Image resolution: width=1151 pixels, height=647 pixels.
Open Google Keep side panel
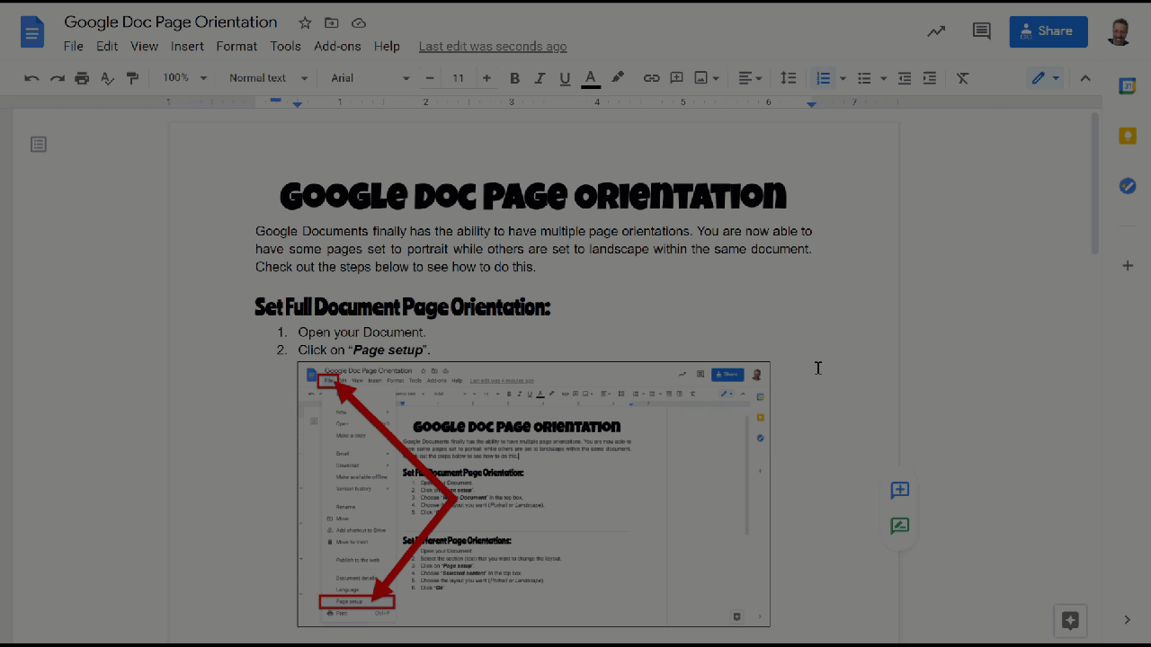[x=1127, y=136]
